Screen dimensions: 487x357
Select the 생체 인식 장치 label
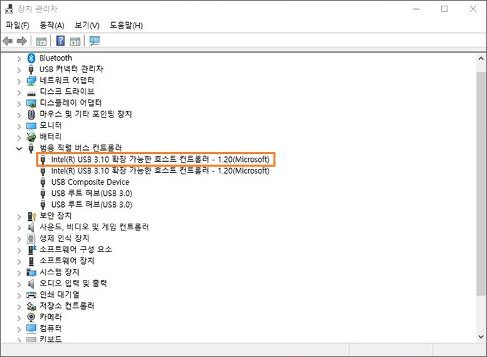(x=64, y=238)
